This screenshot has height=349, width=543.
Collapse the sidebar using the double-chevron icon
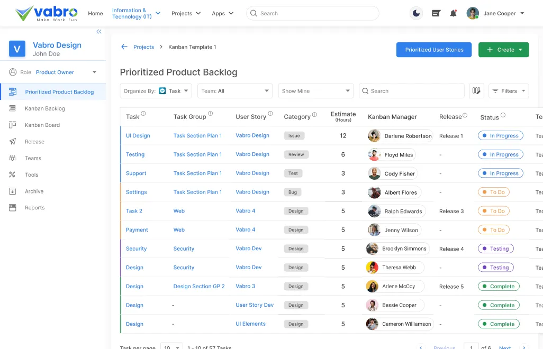98,31
